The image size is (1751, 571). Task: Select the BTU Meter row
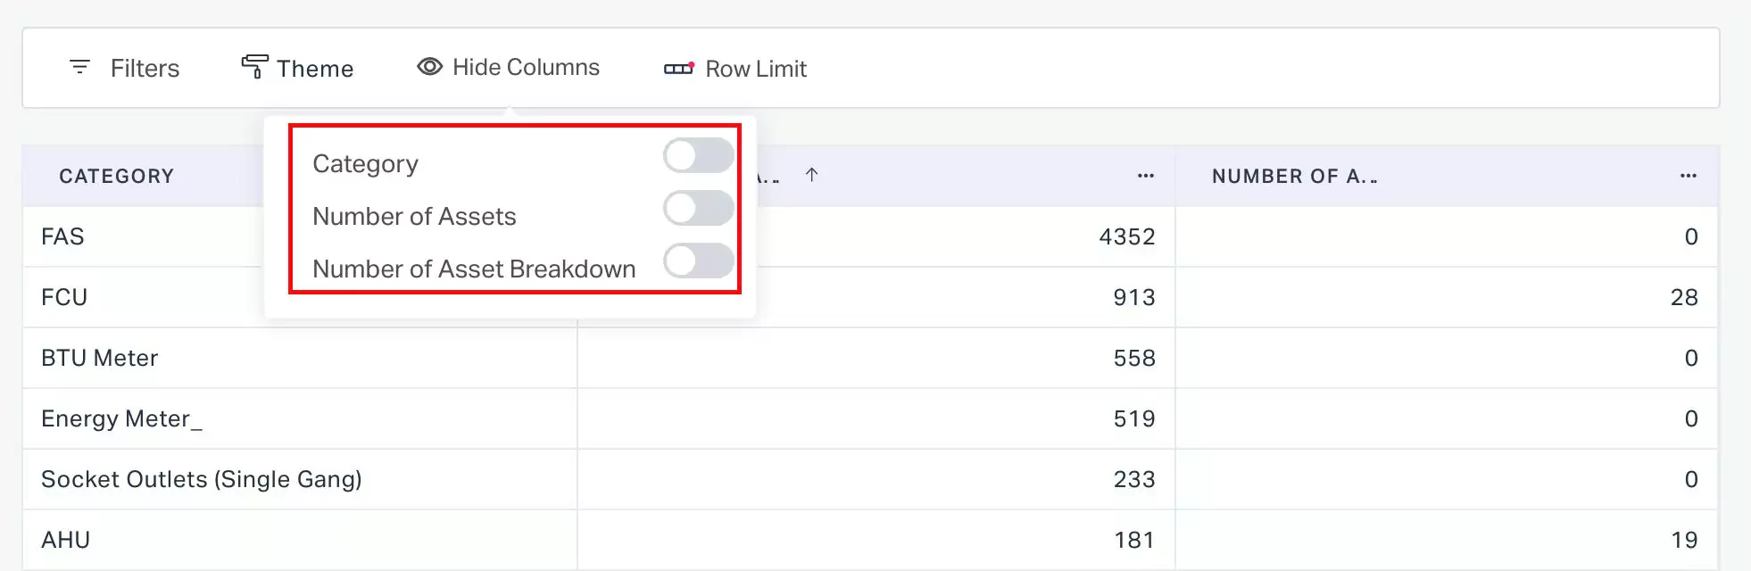pos(870,358)
